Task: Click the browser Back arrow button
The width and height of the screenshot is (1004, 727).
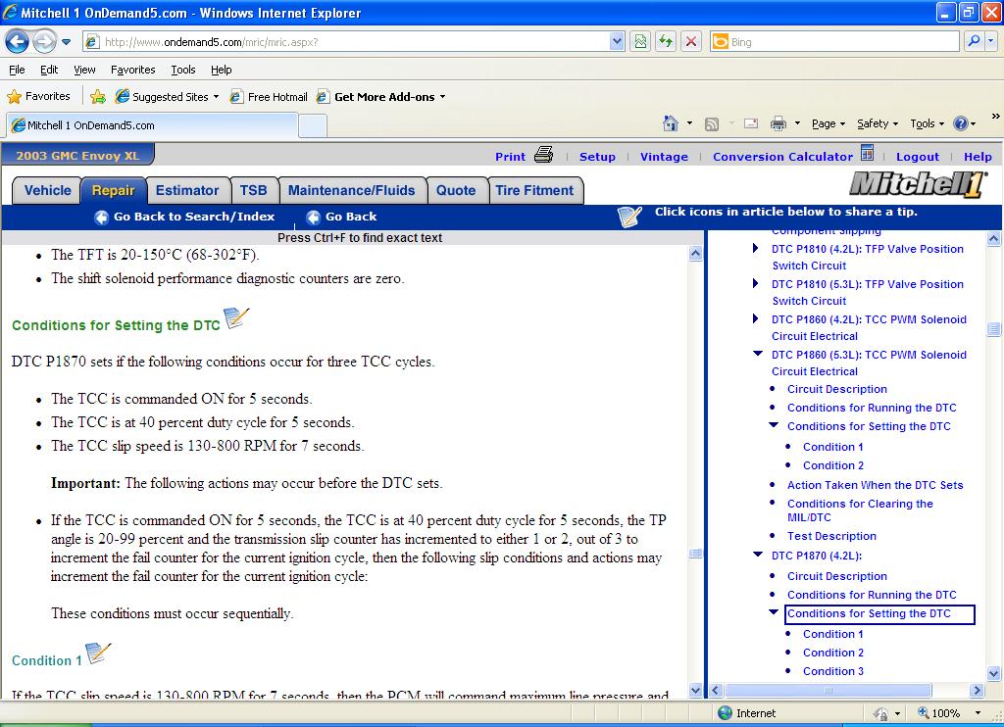Action: coord(17,42)
